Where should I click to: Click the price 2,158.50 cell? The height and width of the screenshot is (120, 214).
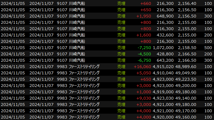(x=187, y=48)
